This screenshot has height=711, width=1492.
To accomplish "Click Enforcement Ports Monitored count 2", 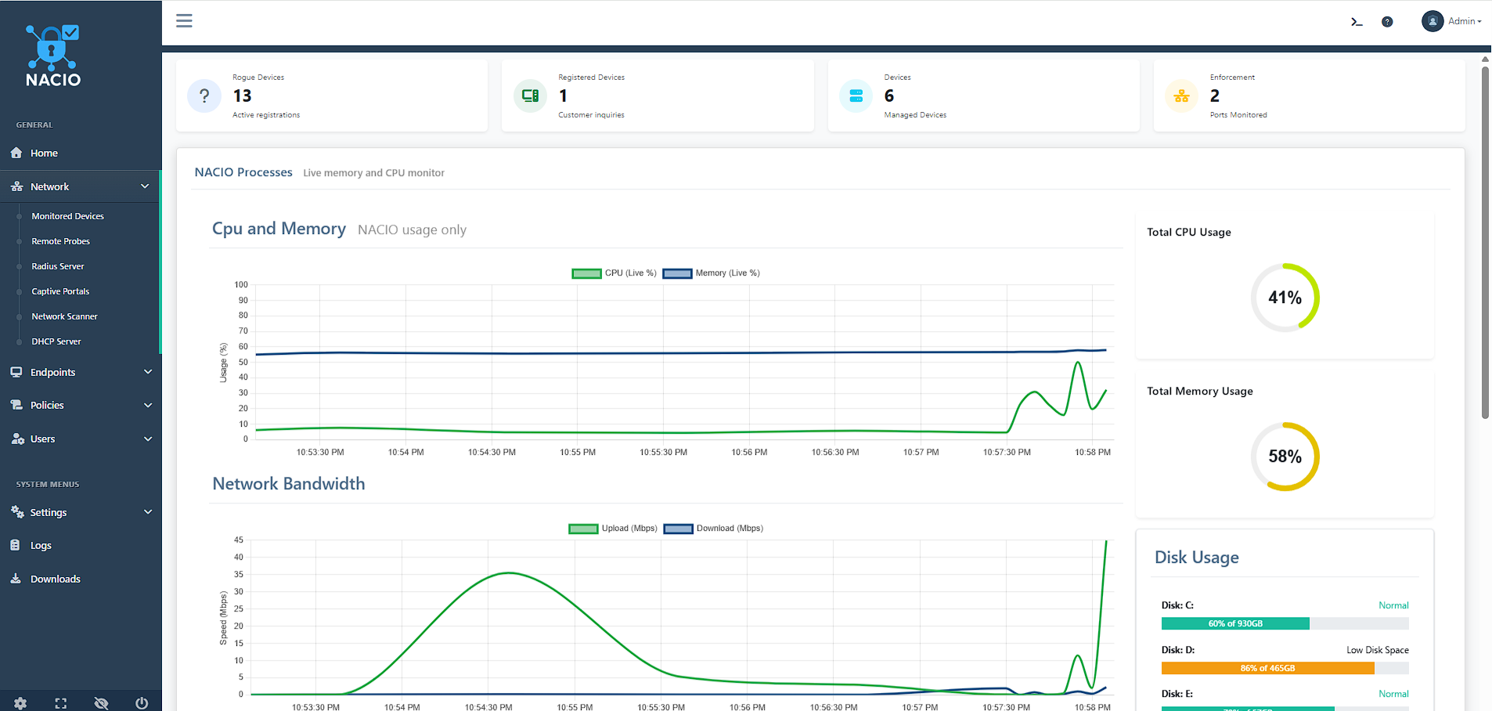I will [x=1215, y=96].
